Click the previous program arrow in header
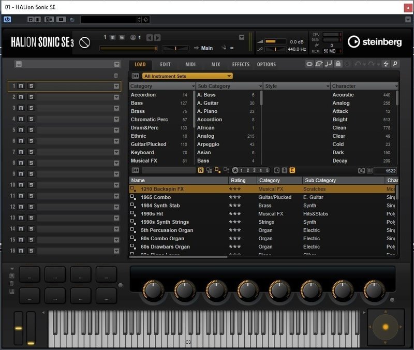The height and width of the screenshot is (350, 414). [149, 37]
